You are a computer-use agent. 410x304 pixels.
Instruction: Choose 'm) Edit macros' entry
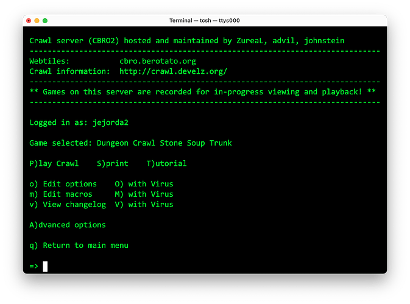[61, 194]
